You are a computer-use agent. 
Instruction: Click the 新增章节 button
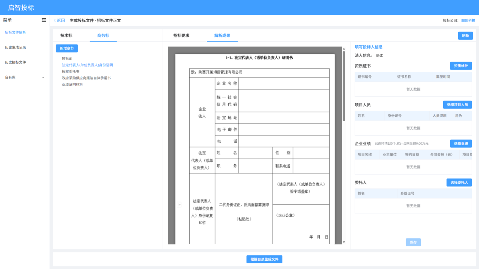click(67, 48)
